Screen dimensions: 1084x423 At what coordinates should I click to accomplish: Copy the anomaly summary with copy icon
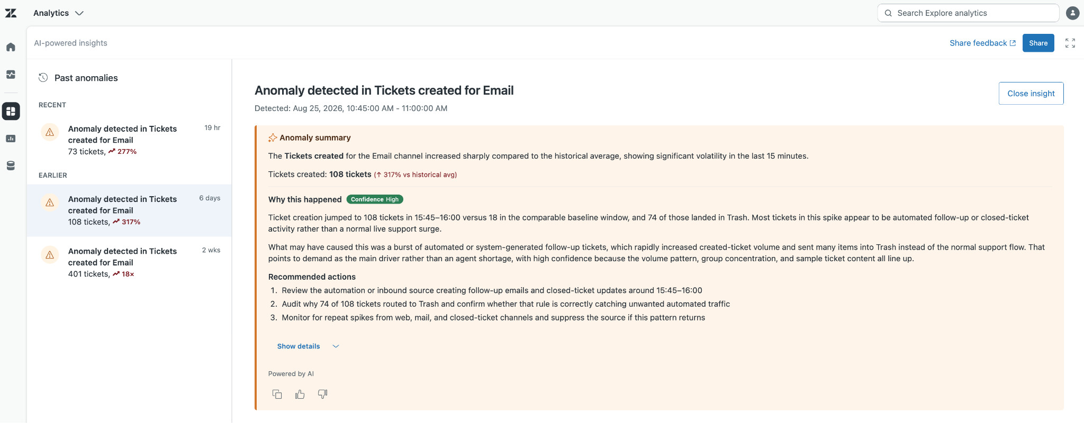pyautogui.click(x=277, y=394)
